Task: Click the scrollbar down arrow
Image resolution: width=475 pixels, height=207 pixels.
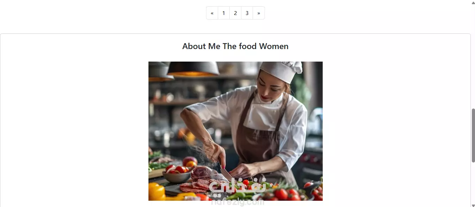Action: 473,205
